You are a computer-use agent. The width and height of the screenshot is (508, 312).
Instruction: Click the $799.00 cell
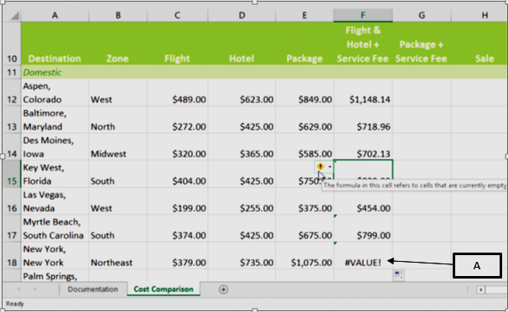(363, 228)
